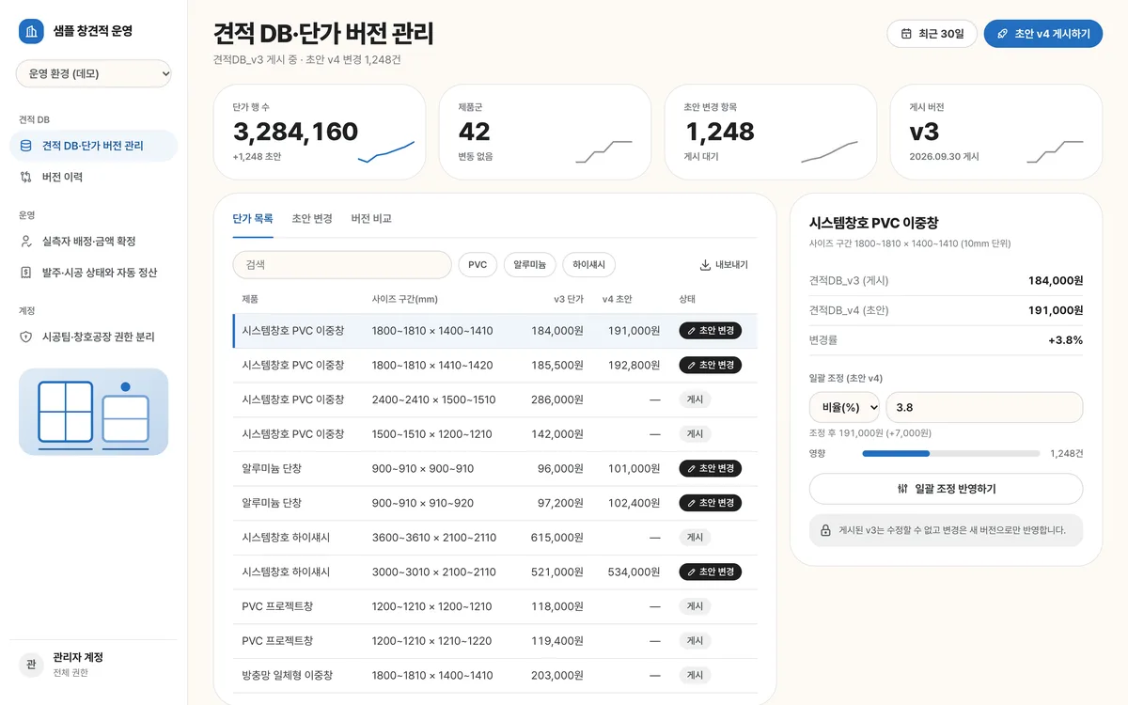Click the 내보내기 export button

click(724, 265)
